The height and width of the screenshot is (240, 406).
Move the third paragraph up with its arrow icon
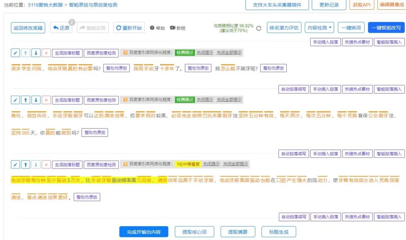25,165
